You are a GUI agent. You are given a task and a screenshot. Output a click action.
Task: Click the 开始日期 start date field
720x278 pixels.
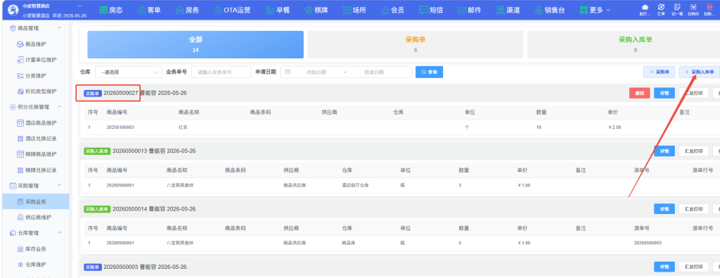(316, 72)
